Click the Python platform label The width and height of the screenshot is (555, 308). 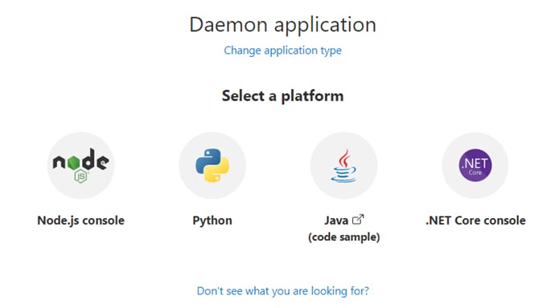[212, 221]
